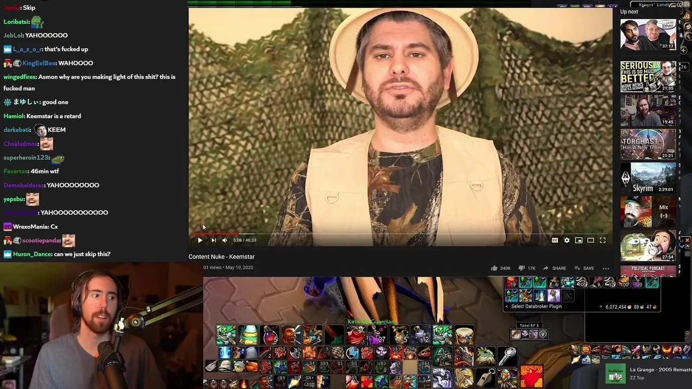Click the purple-bordered bag item icon
This screenshot has height=389, width=692.
click(553, 296)
